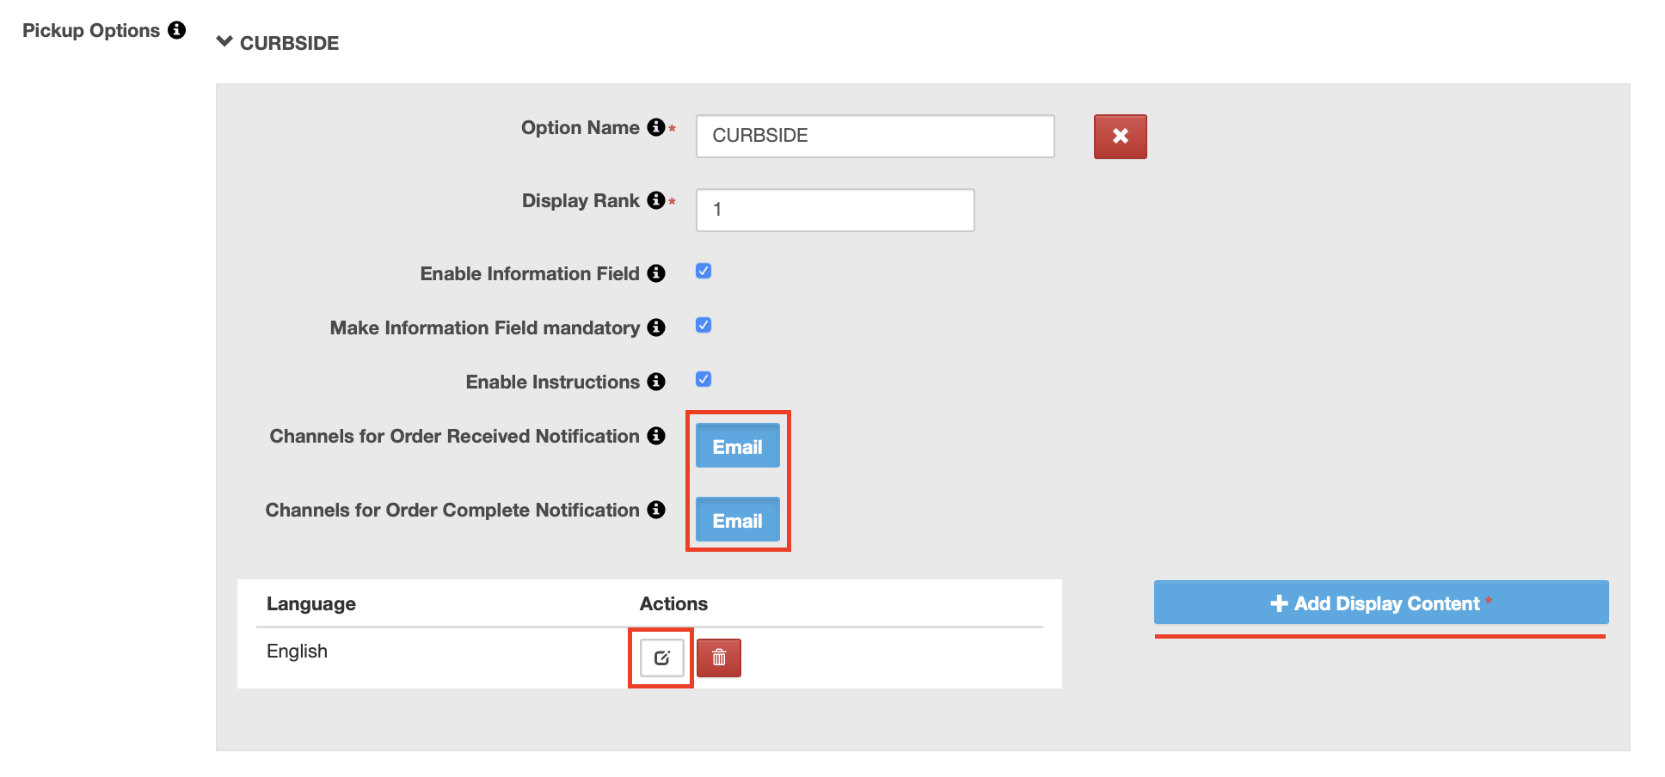Remove the CURBSIDE pickup option
The image size is (1665, 777).
pyautogui.click(x=1120, y=136)
